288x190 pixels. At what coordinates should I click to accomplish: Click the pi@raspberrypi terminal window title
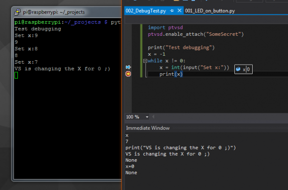click(54, 12)
